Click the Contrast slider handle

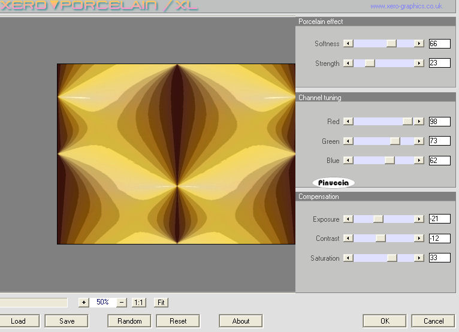coord(381,239)
